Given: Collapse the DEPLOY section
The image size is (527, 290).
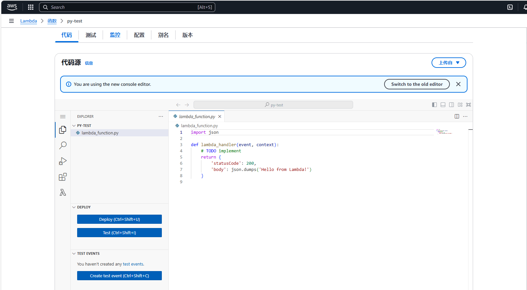Looking at the screenshot, I should (84, 207).
